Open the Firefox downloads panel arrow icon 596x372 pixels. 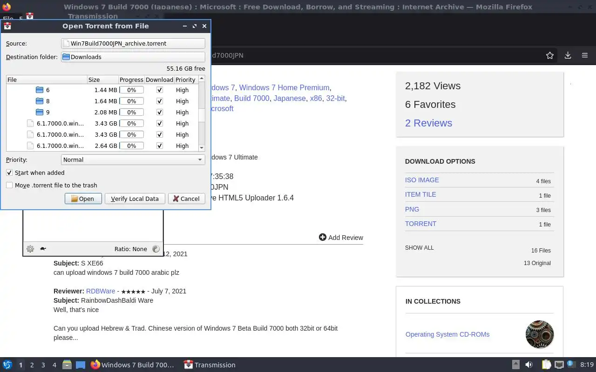tap(568, 55)
